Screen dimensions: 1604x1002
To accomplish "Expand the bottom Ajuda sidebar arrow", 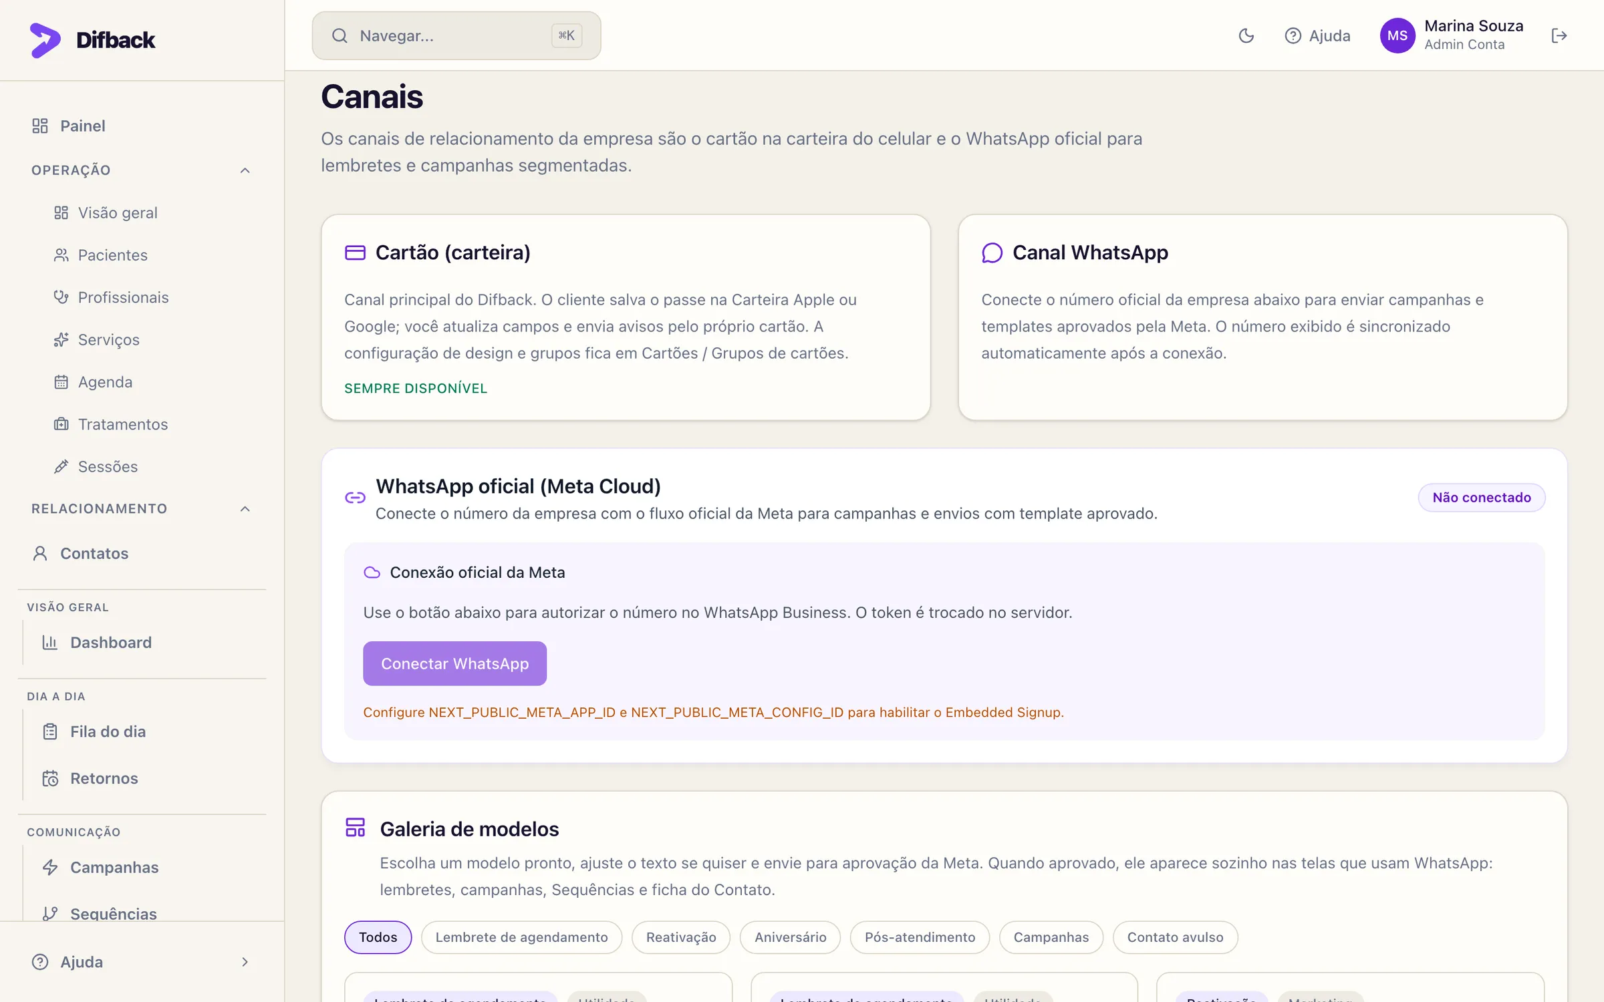I will coord(245,962).
